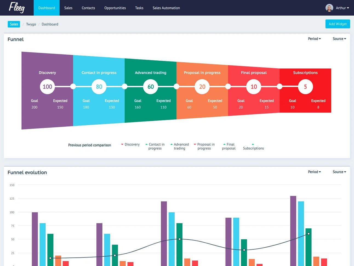Click the red down arrow beside Discovery

pyautogui.click(x=122, y=144)
